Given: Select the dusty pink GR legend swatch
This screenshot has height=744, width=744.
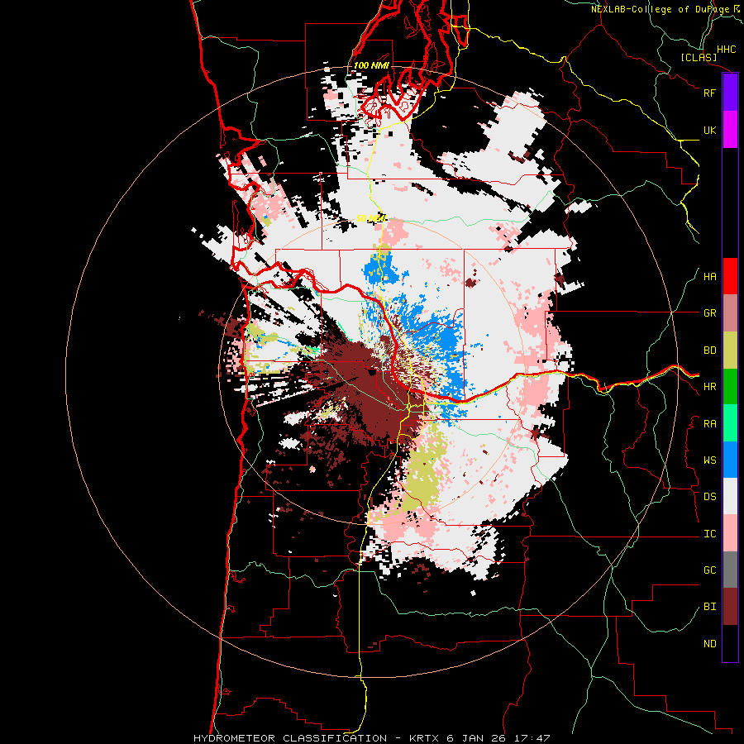Looking at the screenshot, I should pos(730,312).
